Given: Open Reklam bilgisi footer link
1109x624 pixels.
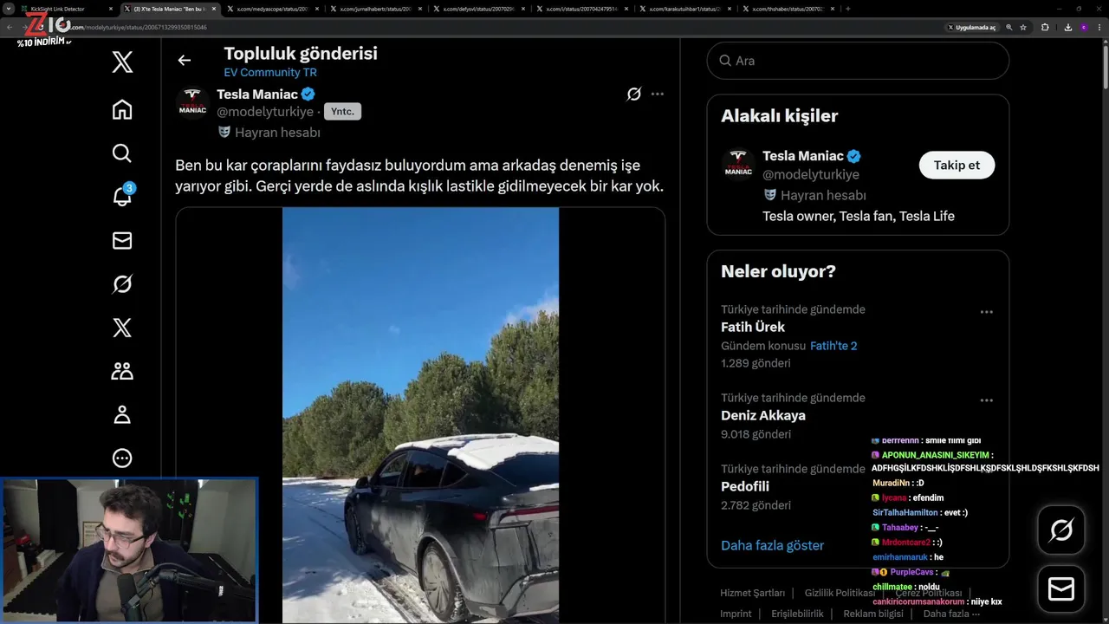Looking at the screenshot, I should (x=873, y=614).
